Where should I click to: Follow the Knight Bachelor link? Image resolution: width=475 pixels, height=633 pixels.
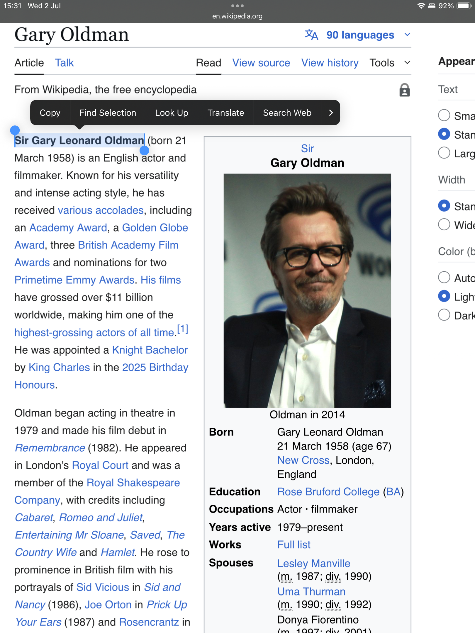(x=150, y=350)
